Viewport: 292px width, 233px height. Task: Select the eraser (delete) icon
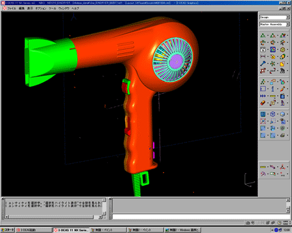(263, 103)
